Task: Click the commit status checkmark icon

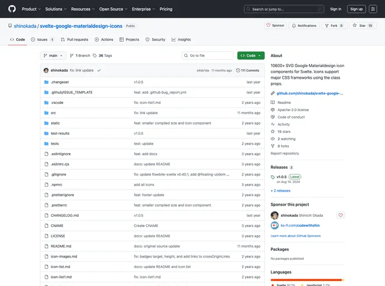Action: (99, 70)
